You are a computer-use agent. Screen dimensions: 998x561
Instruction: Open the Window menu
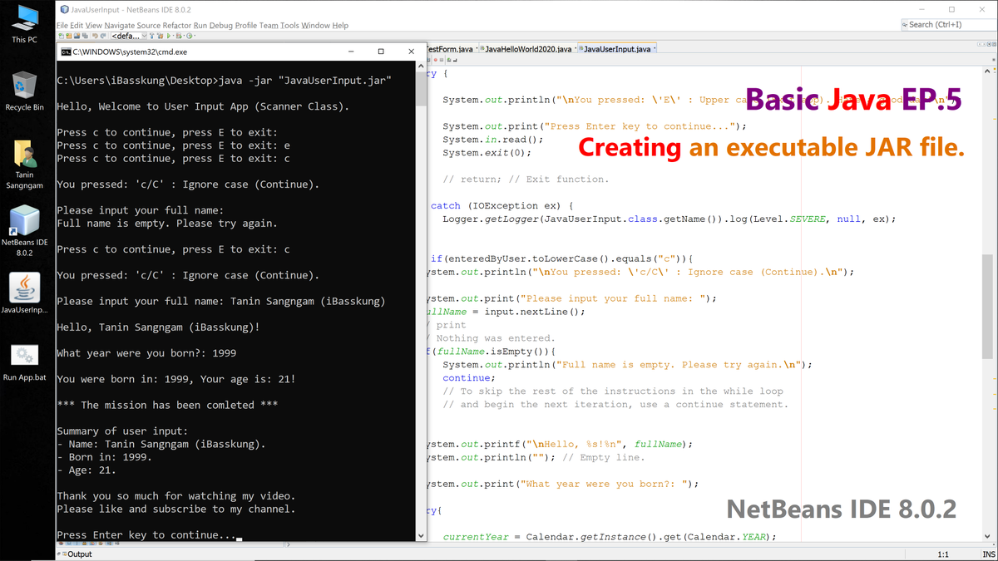point(315,26)
